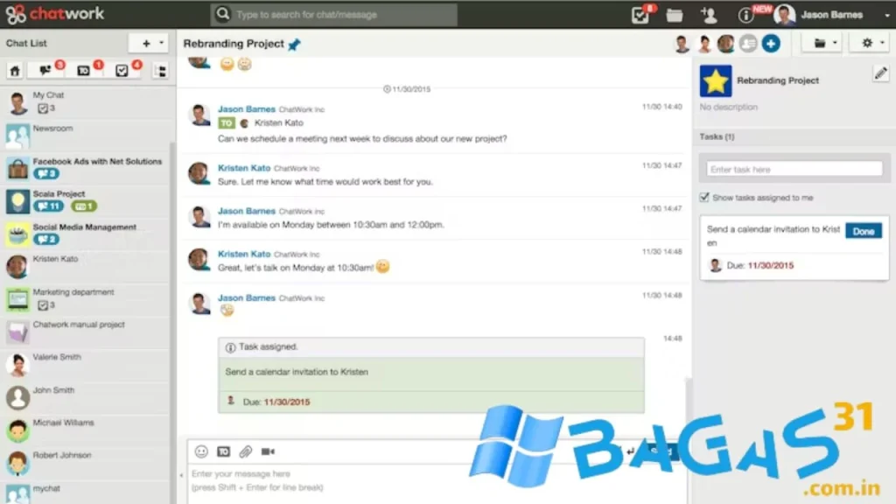The width and height of the screenshot is (896, 504).
Task: Expand the chat folder files dropdown
Action: [x=825, y=43]
